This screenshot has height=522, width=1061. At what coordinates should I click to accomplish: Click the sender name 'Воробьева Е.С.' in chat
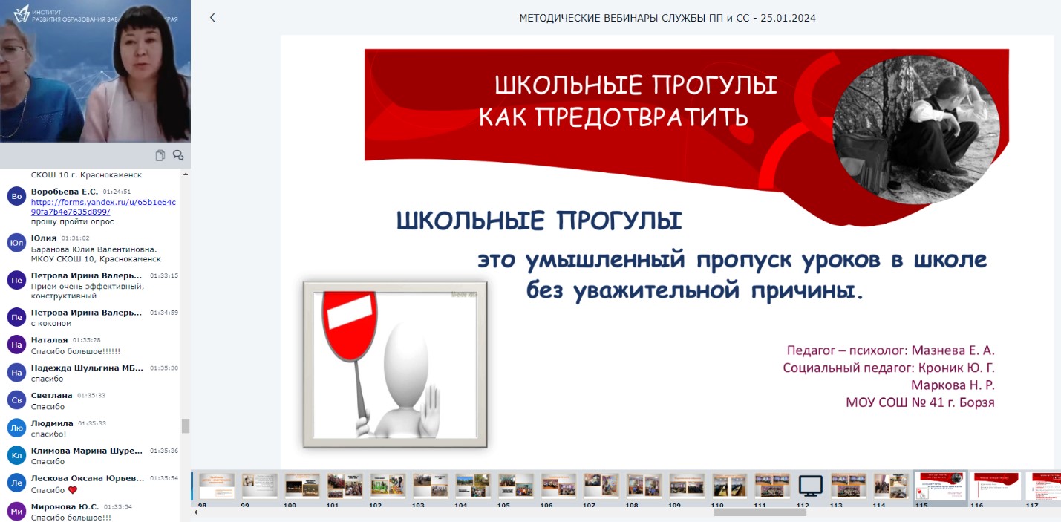point(65,192)
